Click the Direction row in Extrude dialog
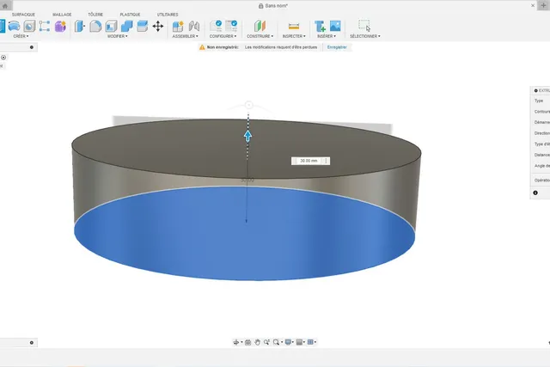 click(x=541, y=133)
